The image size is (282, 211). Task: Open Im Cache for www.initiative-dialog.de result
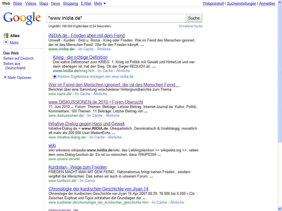coord(97,137)
